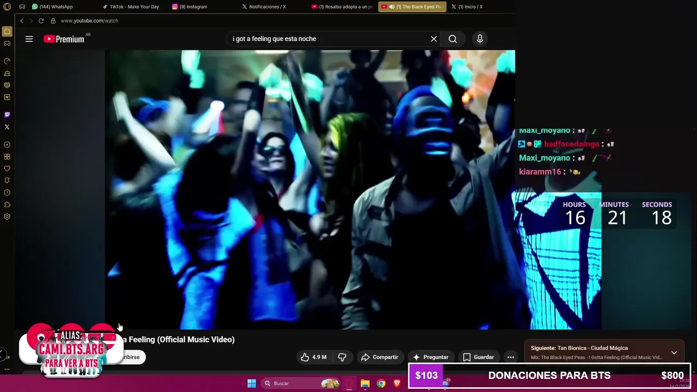Click the video title Feeling (Official Music Video)
The image size is (697, 392).
click(181, 339)
